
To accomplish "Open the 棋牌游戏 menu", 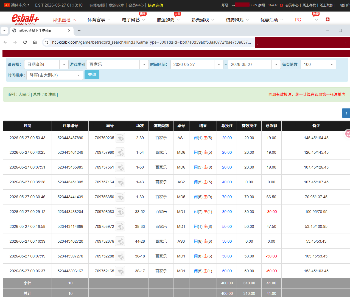I will pos(237,20).
